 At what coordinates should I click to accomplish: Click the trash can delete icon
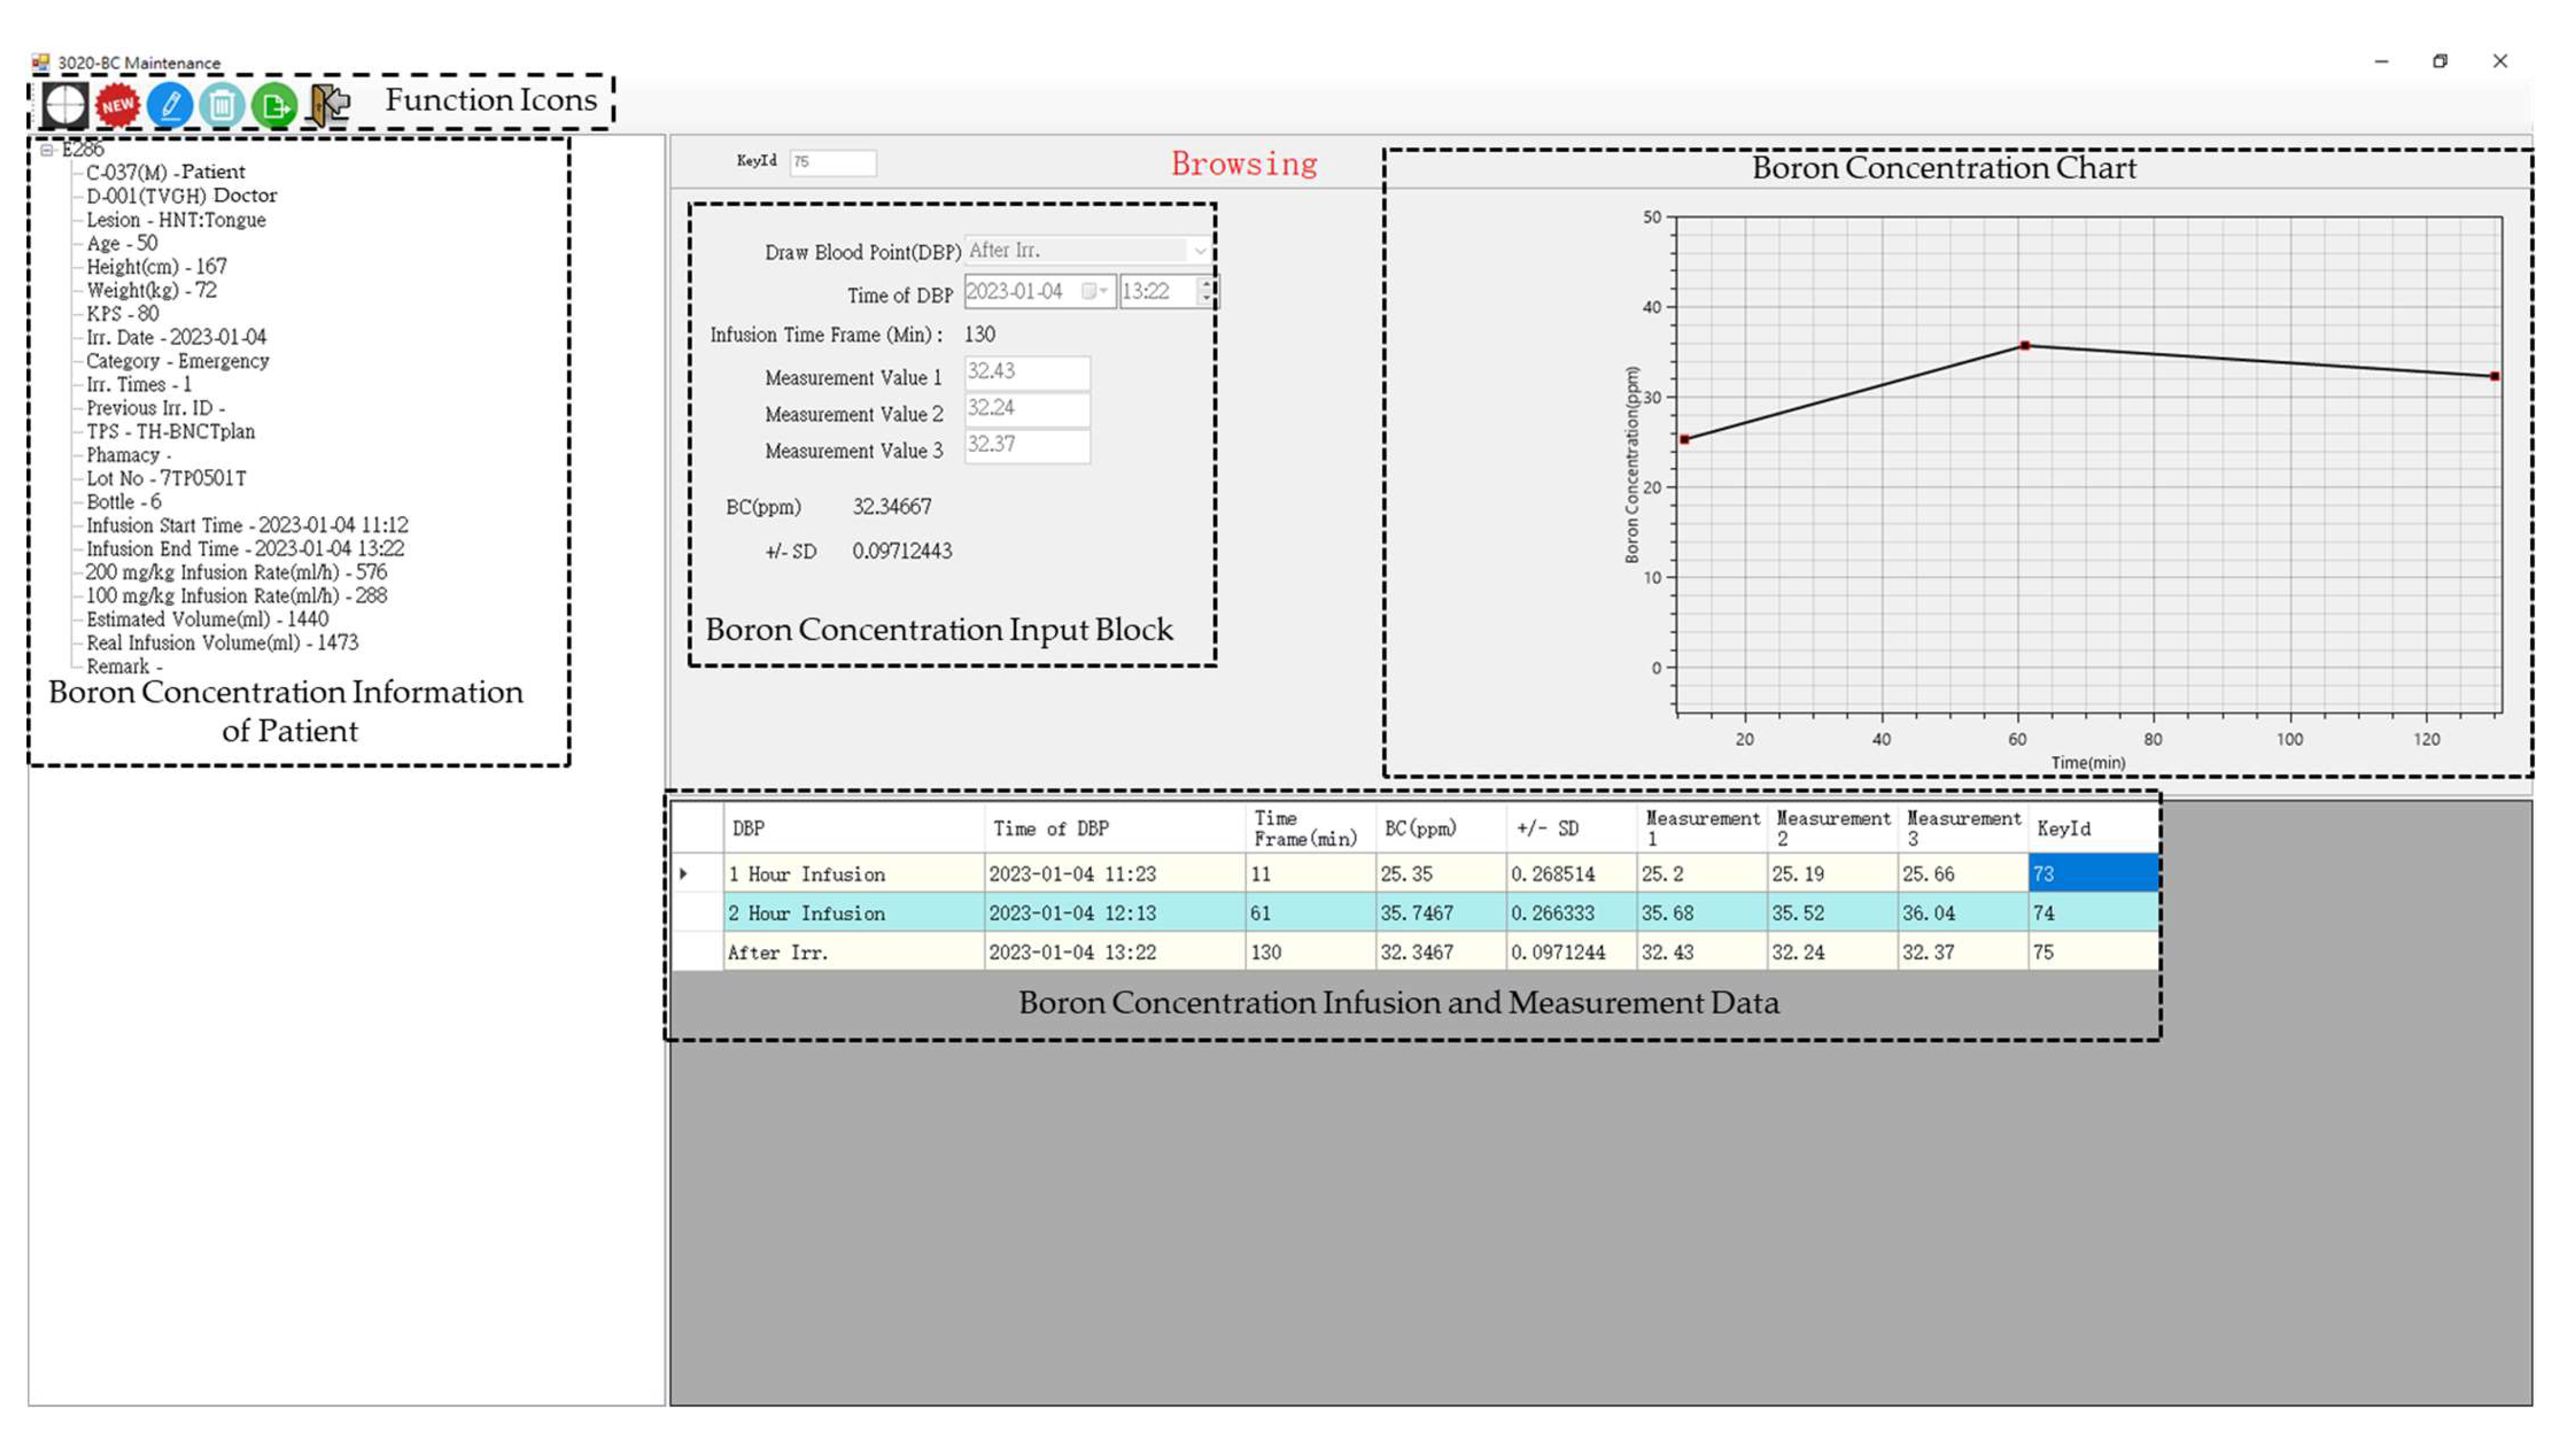(222, 104)
